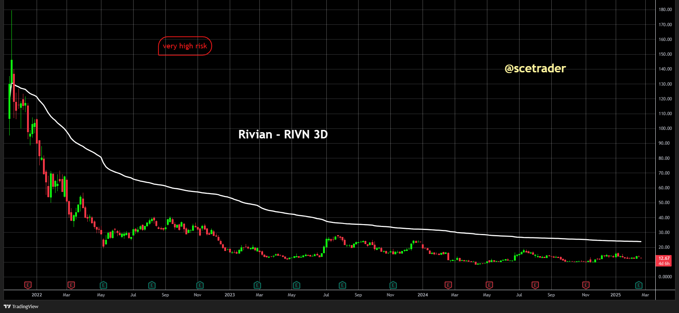This screenshot has width=679, height=313.
Task: Click the red earnings marker at Nov 2024
Action: click(x=585, y=285)
